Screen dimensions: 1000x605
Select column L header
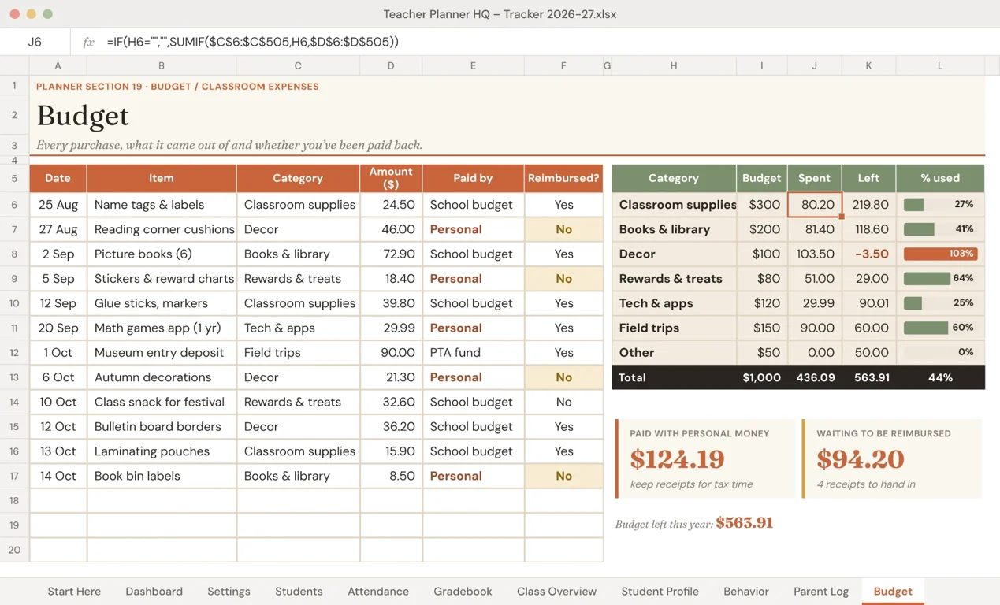click(940, 65)
